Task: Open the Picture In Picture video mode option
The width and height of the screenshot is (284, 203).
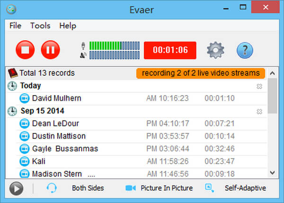Action: click(x=167, y=188)
